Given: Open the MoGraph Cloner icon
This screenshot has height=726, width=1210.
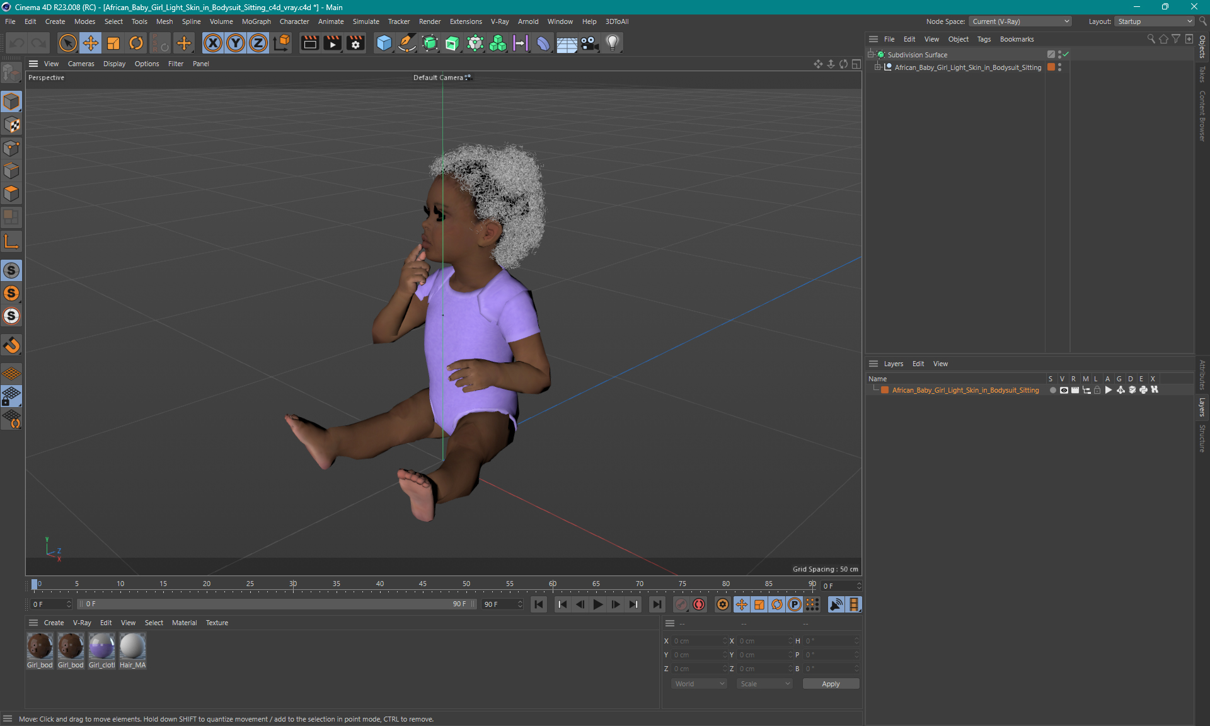Looking at the screenshot, I should (x=498, y=43).
